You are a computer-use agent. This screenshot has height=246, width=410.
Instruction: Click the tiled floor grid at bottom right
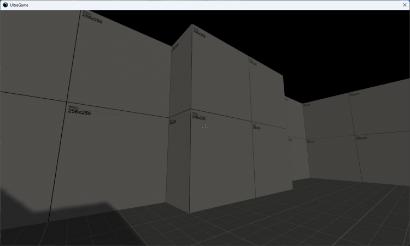coord(339,218)
